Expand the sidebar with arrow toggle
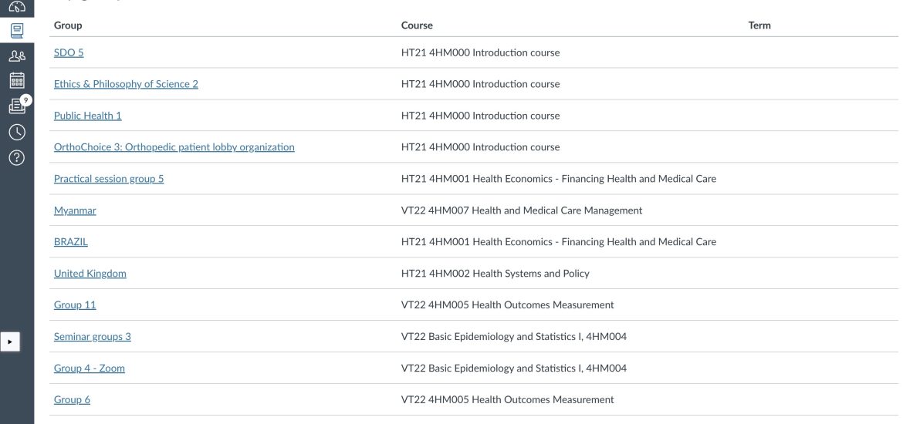This screenshot has height=424, width=903. (x=10, y=342)
